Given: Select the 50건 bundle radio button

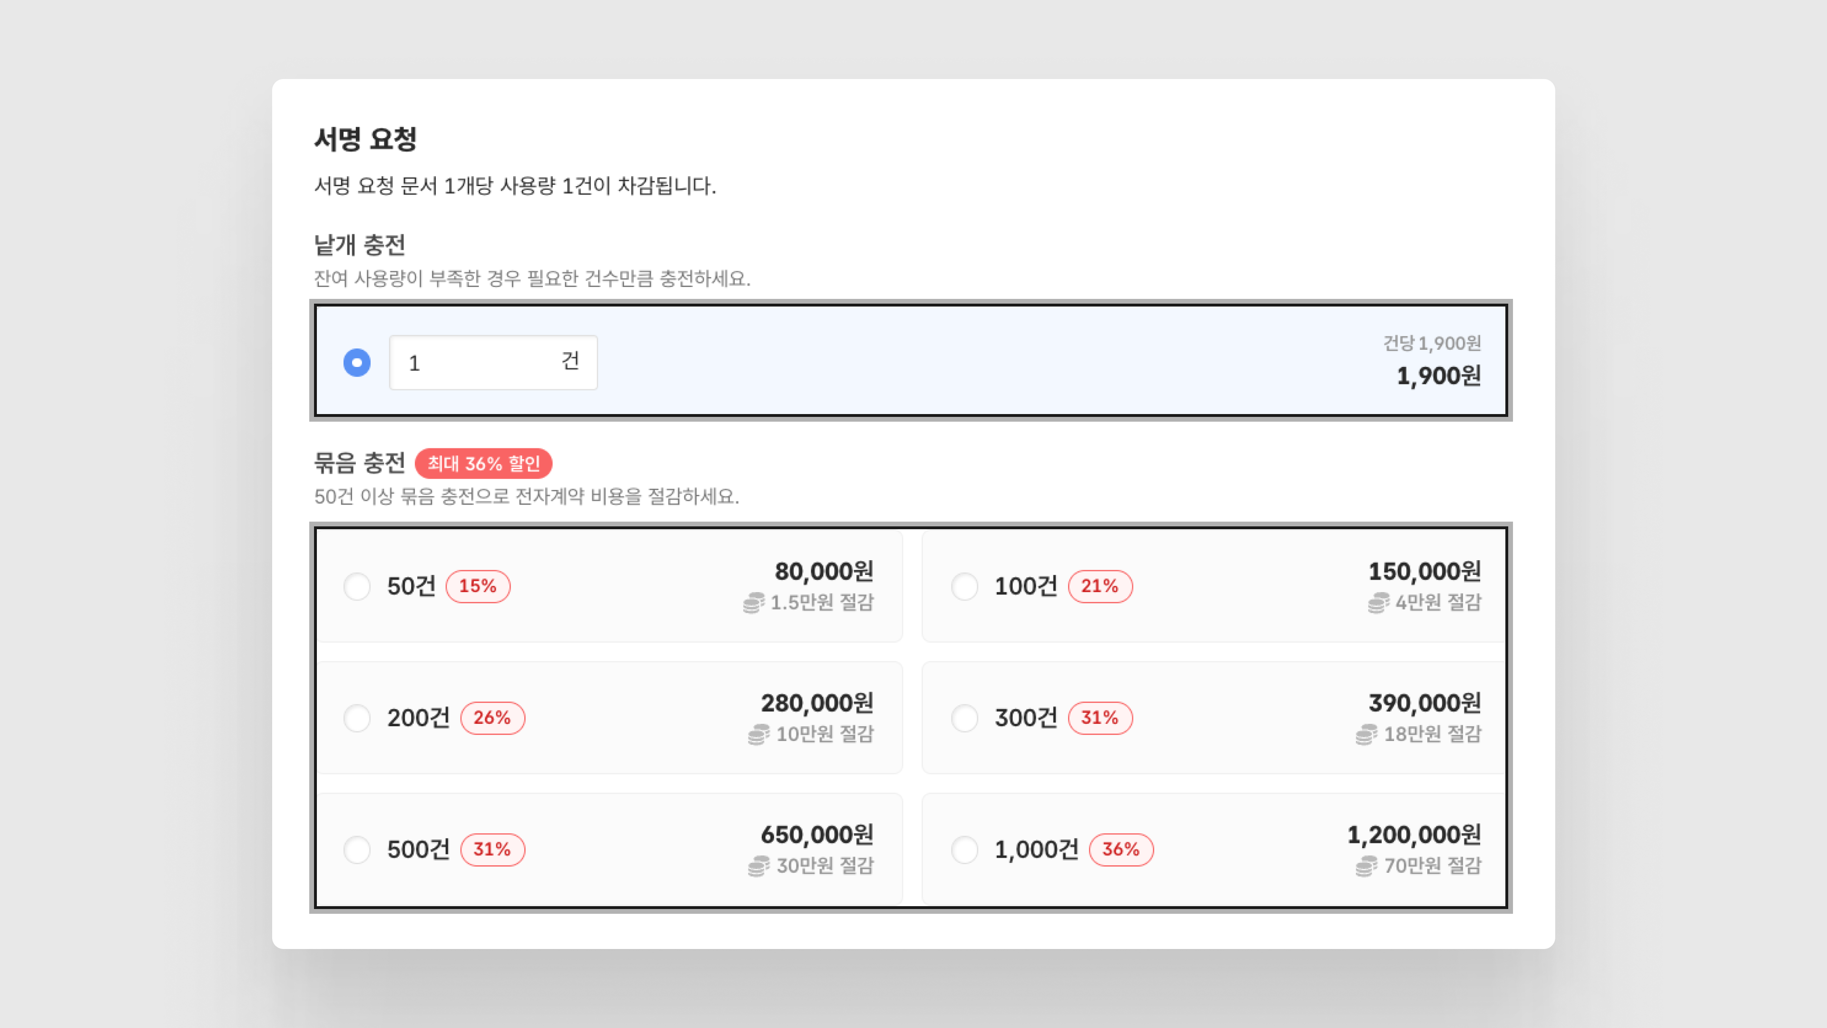Looking at the screenshot, I should (x=357, y=587).
